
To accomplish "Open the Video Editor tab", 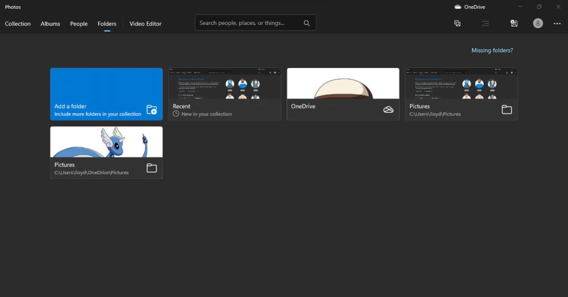I will [x=145, y=24].
